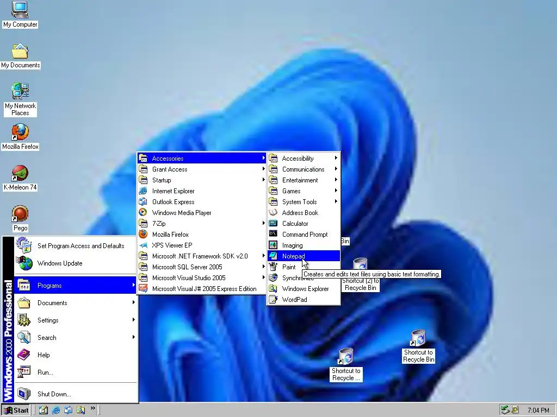This screenshot has height=417, width=557.
Task: Expand Microsoft SQL Server 2005 group
Action: (202, 267)
